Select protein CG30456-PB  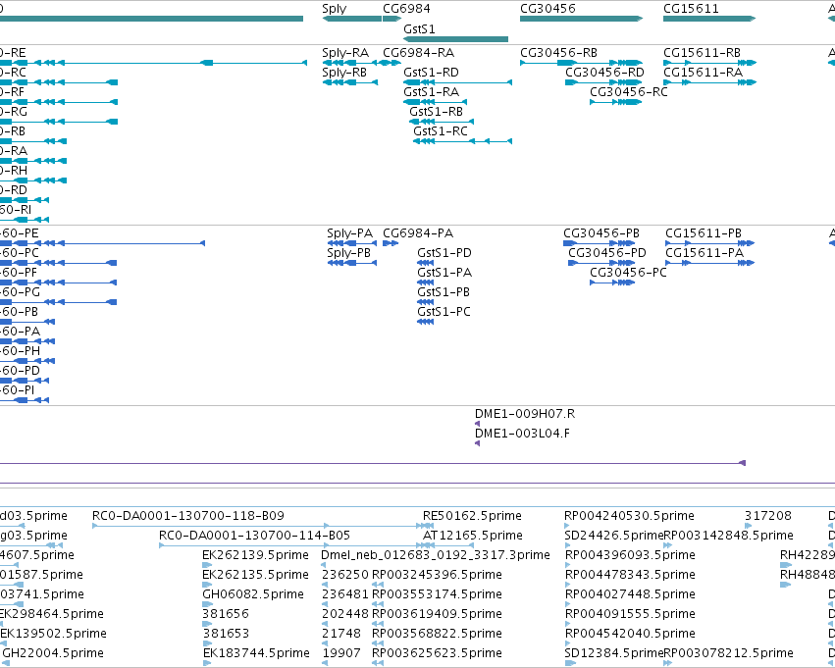[x=601, y=233]
